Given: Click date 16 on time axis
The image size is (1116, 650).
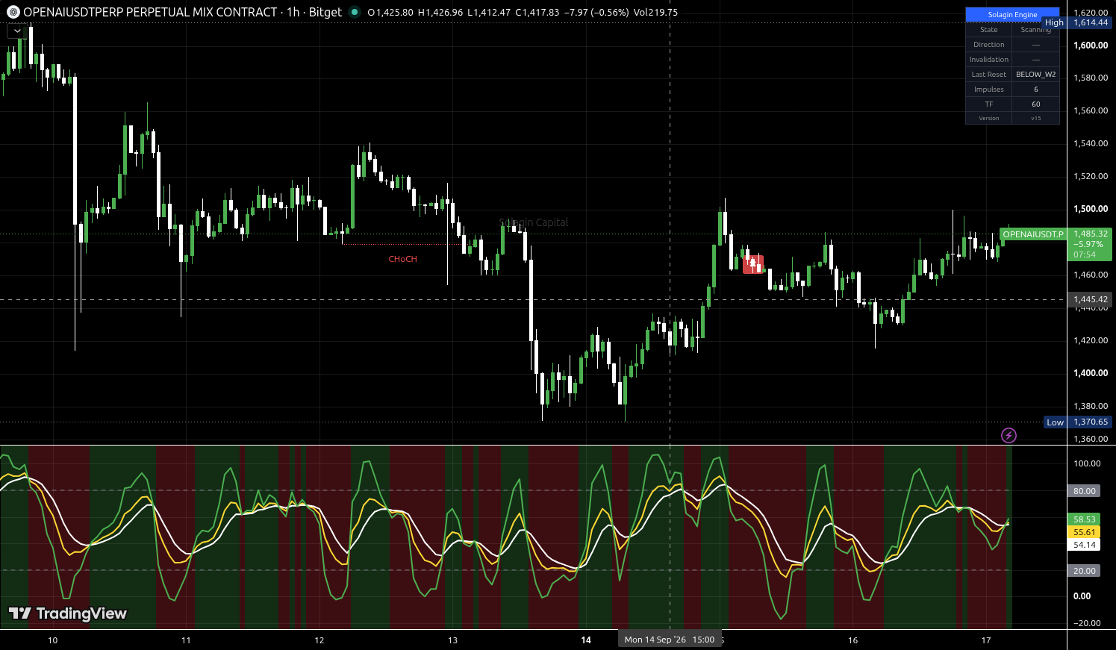Looking at the screenshot, I should click(x=853, y=640).
